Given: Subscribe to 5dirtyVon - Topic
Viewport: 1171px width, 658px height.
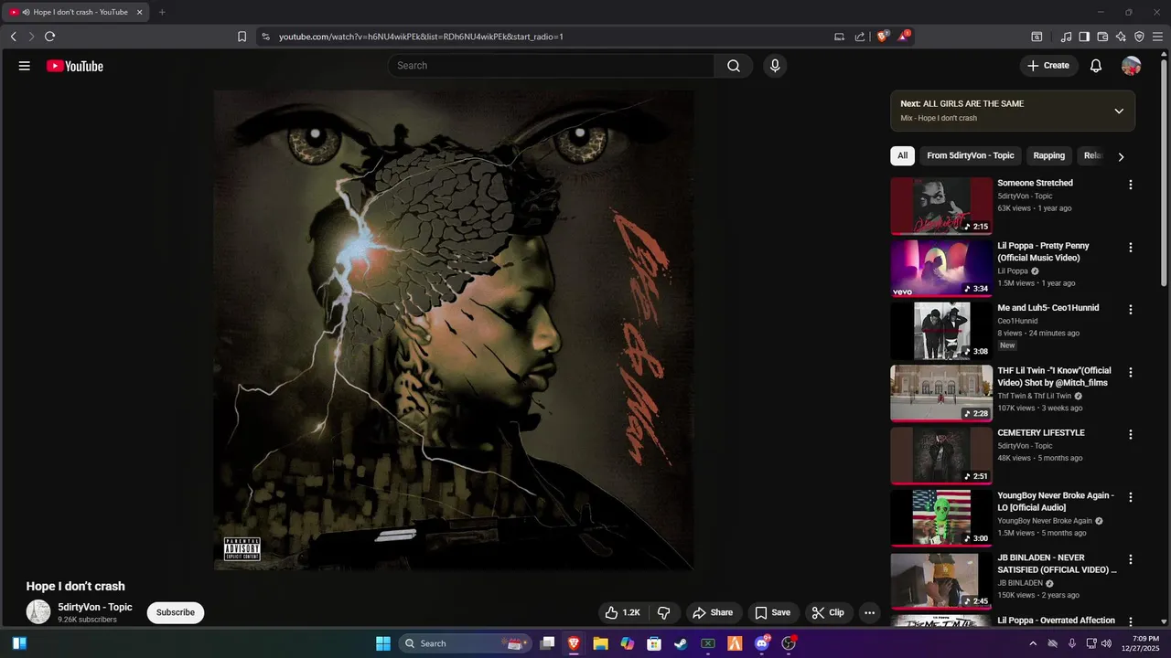Looking at the screenshot, I should coord(176,612).
